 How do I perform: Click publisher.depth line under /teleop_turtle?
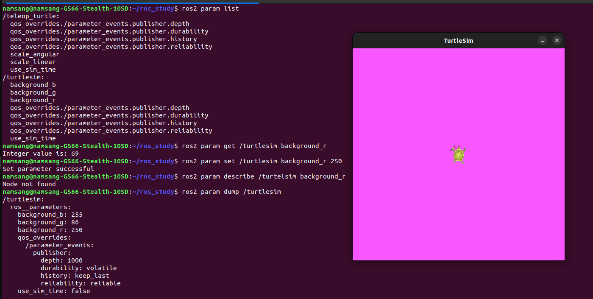point(100,24)
